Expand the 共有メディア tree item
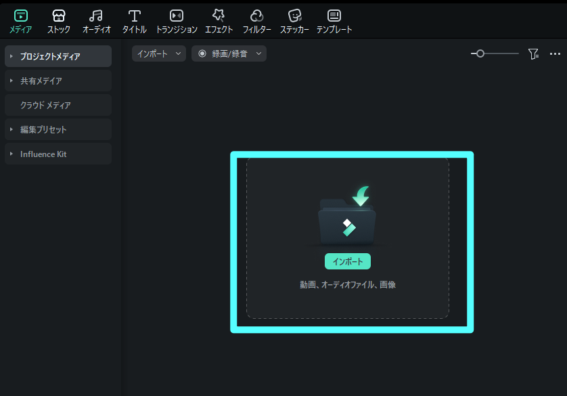 (x=12, y=81)
